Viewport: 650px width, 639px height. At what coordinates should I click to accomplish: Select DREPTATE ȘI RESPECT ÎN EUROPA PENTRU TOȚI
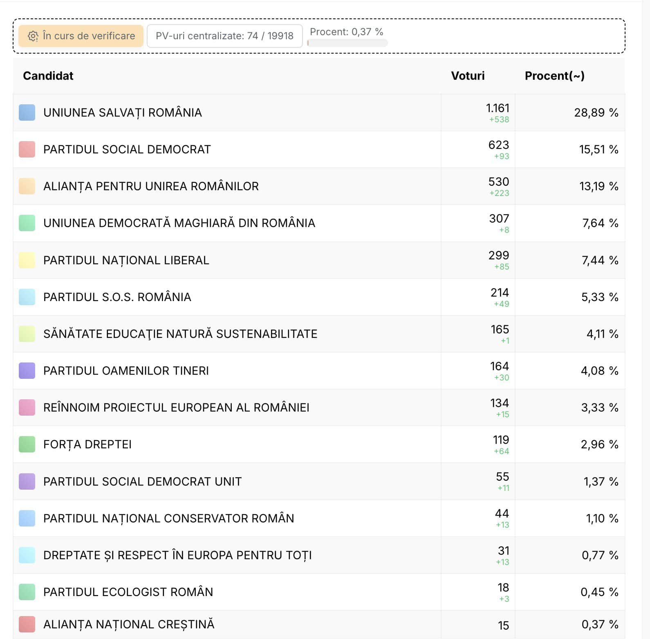point(177,555)
